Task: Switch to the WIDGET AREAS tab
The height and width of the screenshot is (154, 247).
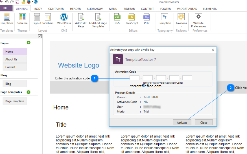Action: click(187, 9)
